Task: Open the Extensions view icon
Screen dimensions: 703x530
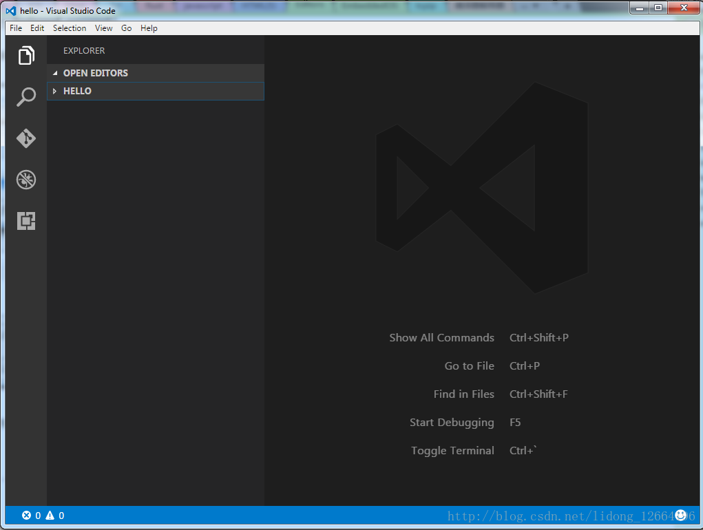Action: [x=26, y=221]
